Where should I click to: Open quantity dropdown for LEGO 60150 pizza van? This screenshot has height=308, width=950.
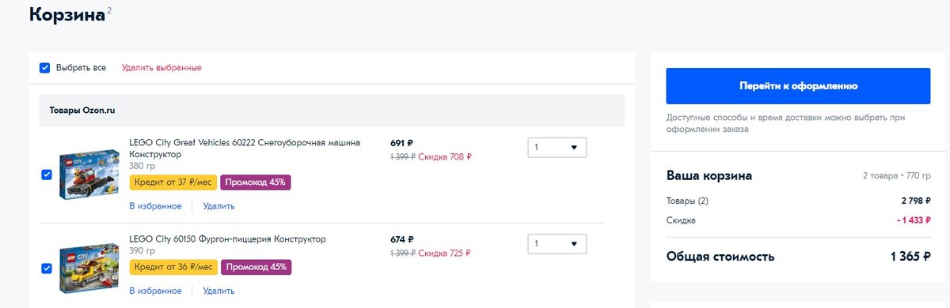pyautogui.click(x=557, y=243)
